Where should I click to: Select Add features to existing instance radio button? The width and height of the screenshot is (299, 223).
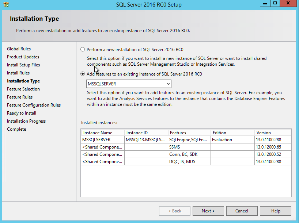pyautogui.click(x=83, y=74)
